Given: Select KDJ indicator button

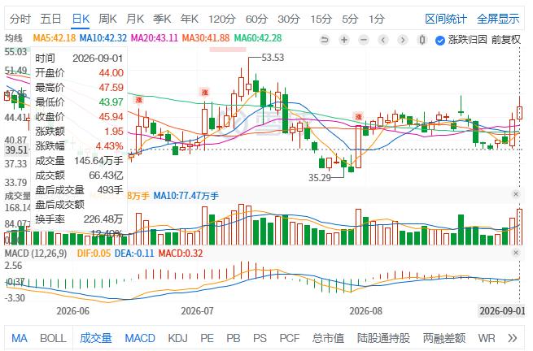Looking at the screenshot, I should (x=177, y=338).
